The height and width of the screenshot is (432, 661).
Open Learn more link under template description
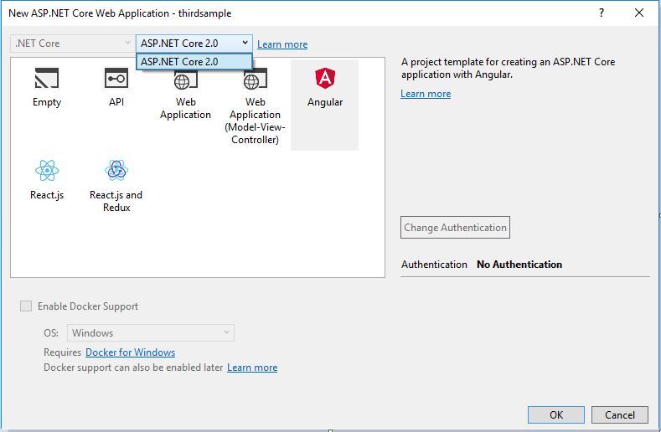coord(426,94)
